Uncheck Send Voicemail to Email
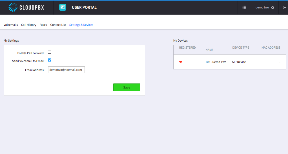The height and width of the screenshot is (154, 288). (49, 60)
